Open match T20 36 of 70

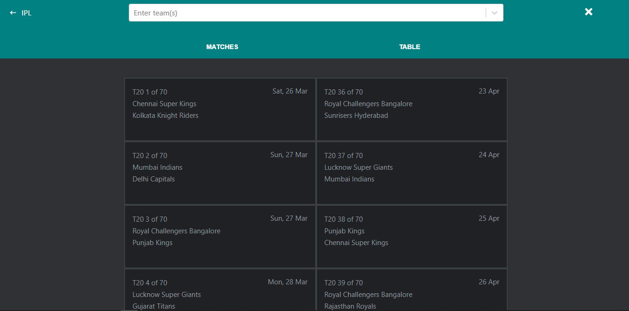tap(412, 109)
